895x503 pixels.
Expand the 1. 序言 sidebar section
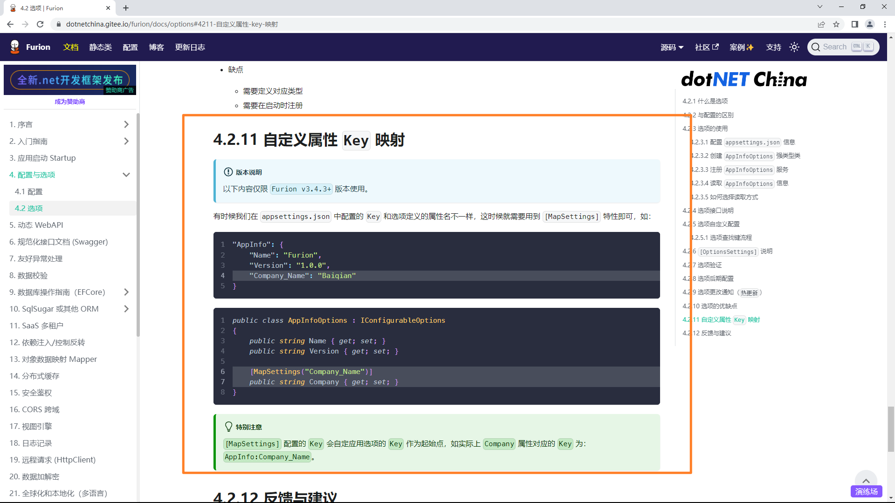(x=126, y=124)
